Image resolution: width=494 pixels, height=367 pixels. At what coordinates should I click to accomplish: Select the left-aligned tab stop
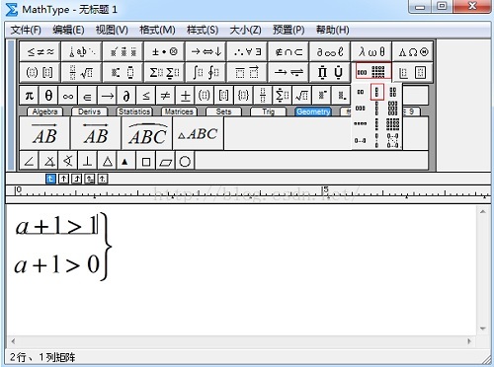point(50,179)
